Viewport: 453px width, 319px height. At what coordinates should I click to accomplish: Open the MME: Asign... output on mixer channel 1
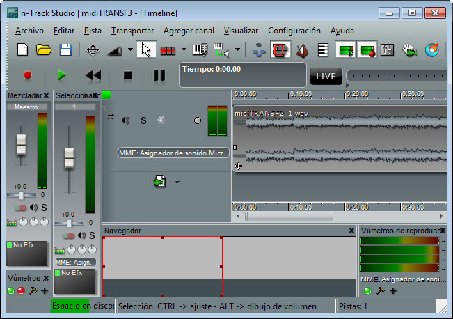[76, 262]
